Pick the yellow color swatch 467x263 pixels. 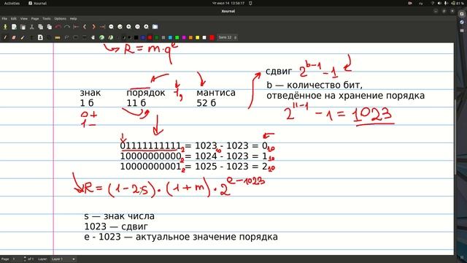(198, 37)
